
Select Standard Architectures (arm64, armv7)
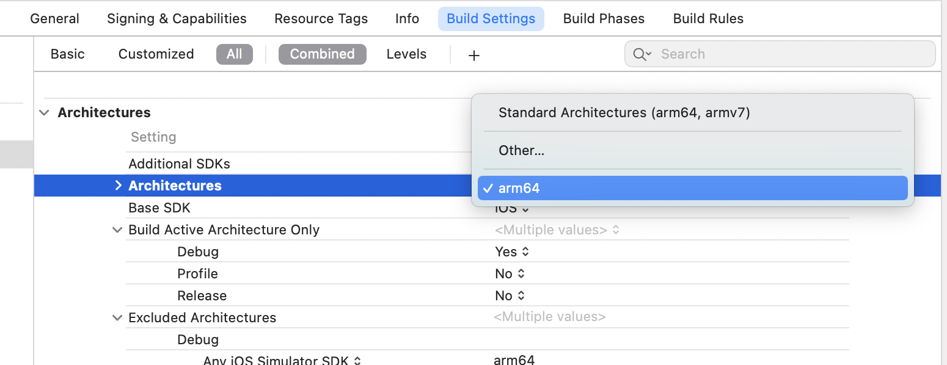[624, 112]
